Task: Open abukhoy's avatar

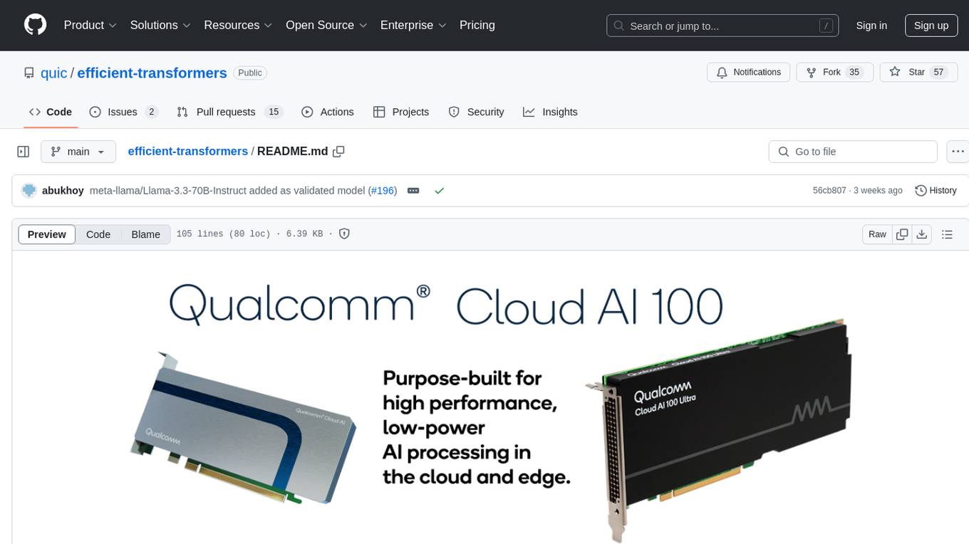Action: click(x=29, y=191)
